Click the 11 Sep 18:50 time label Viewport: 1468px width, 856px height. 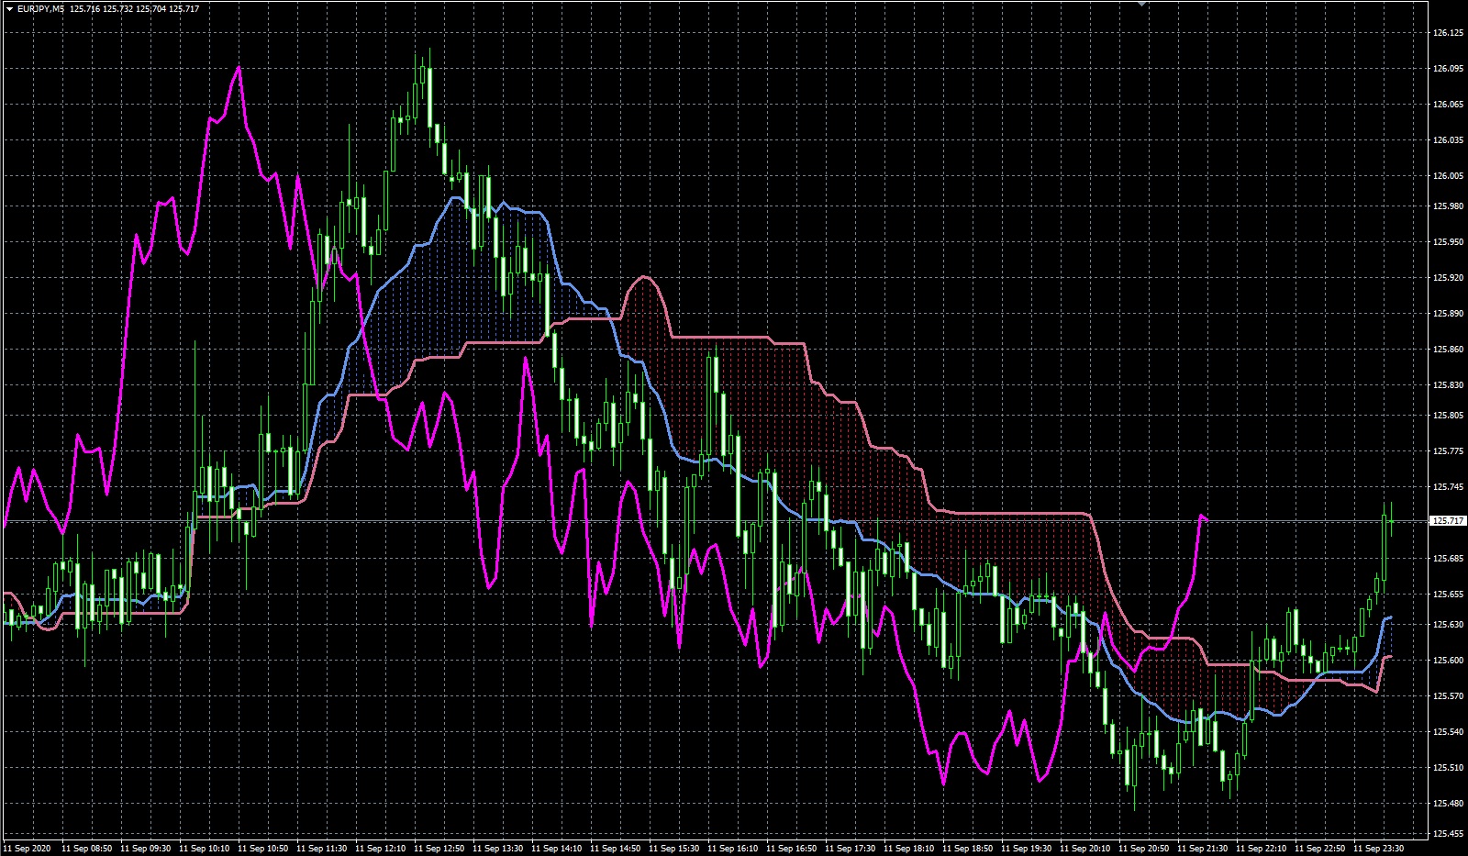pyautogui.click(x=967, y=849)
